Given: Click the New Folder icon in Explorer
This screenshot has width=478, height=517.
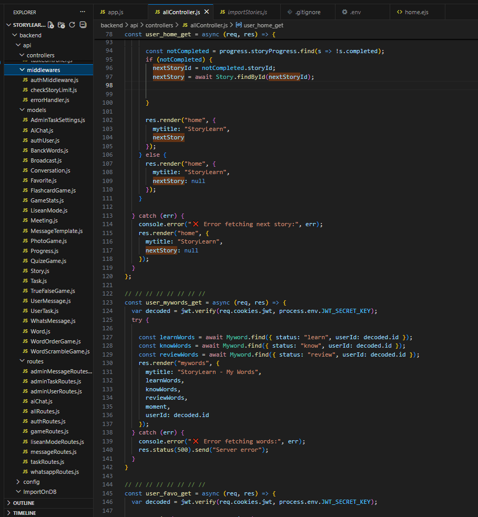Looking at the screenshot, I should pyautogui.click(x=62, y=25).
